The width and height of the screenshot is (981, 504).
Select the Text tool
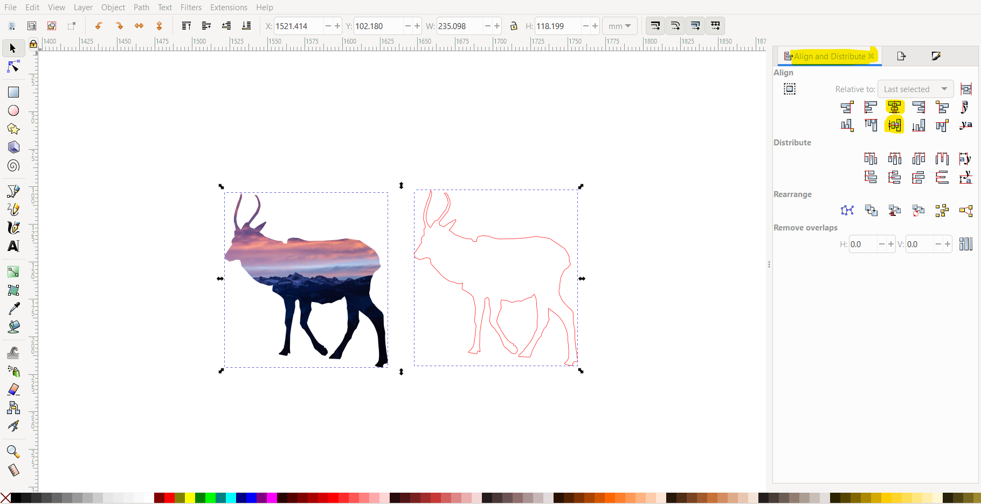[13, 246]
